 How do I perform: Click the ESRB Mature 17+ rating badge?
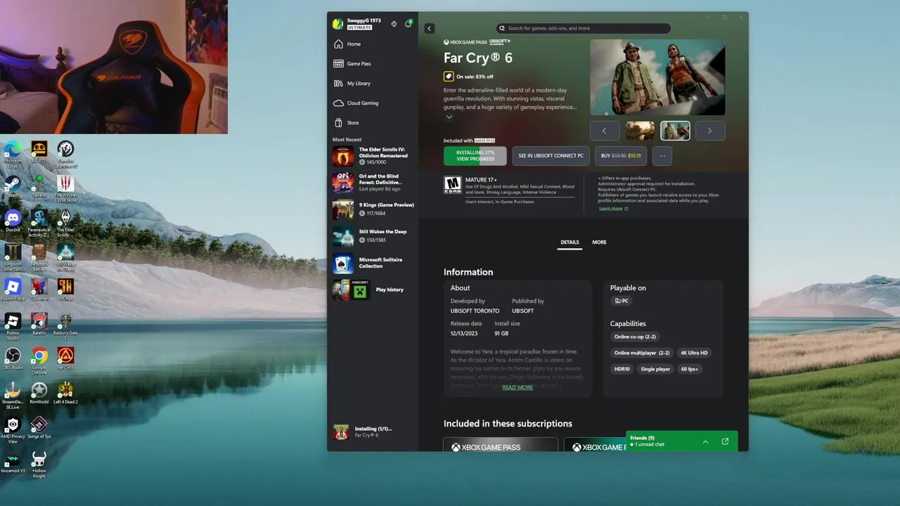453,185
